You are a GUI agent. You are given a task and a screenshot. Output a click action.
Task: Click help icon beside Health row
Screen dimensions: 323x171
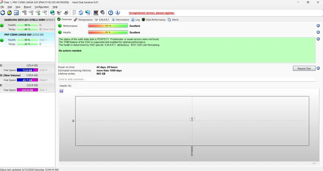[x=318, y=32]
